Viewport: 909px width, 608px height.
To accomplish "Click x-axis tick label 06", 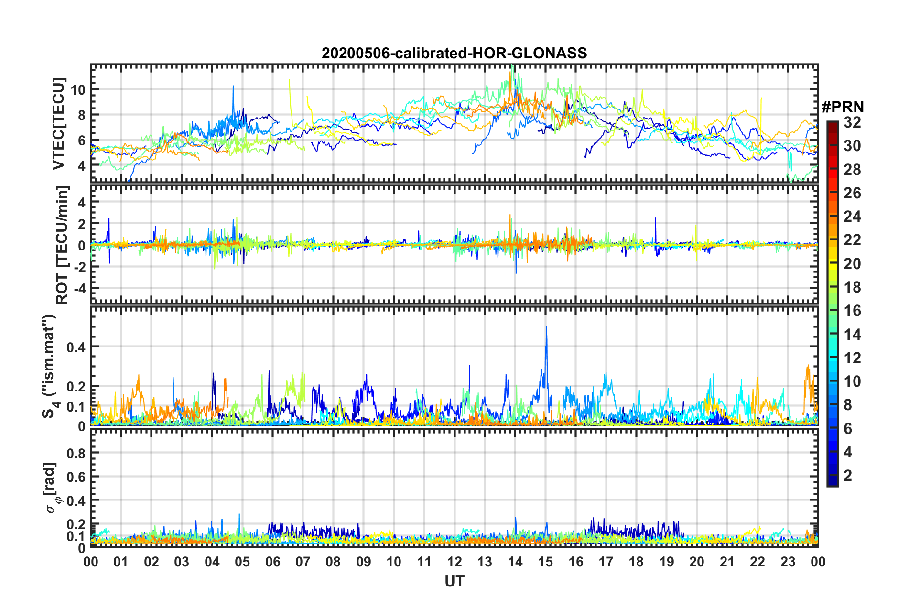I will [x=273, y=562].
